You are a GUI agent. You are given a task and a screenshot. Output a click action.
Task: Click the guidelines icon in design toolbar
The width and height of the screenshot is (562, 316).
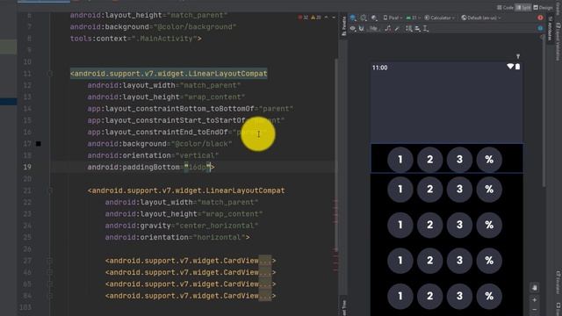click(x=426, y=28)
